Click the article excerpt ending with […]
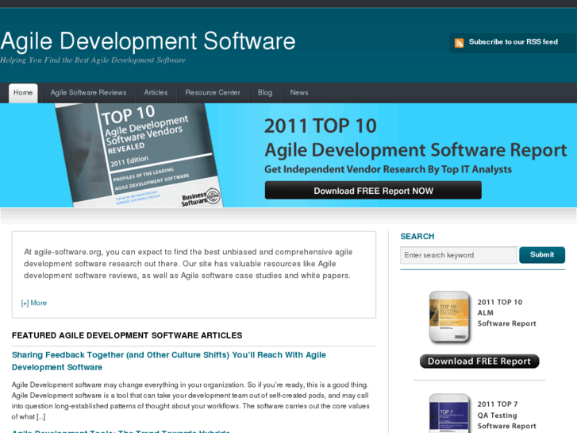 (x=190, y=400)
